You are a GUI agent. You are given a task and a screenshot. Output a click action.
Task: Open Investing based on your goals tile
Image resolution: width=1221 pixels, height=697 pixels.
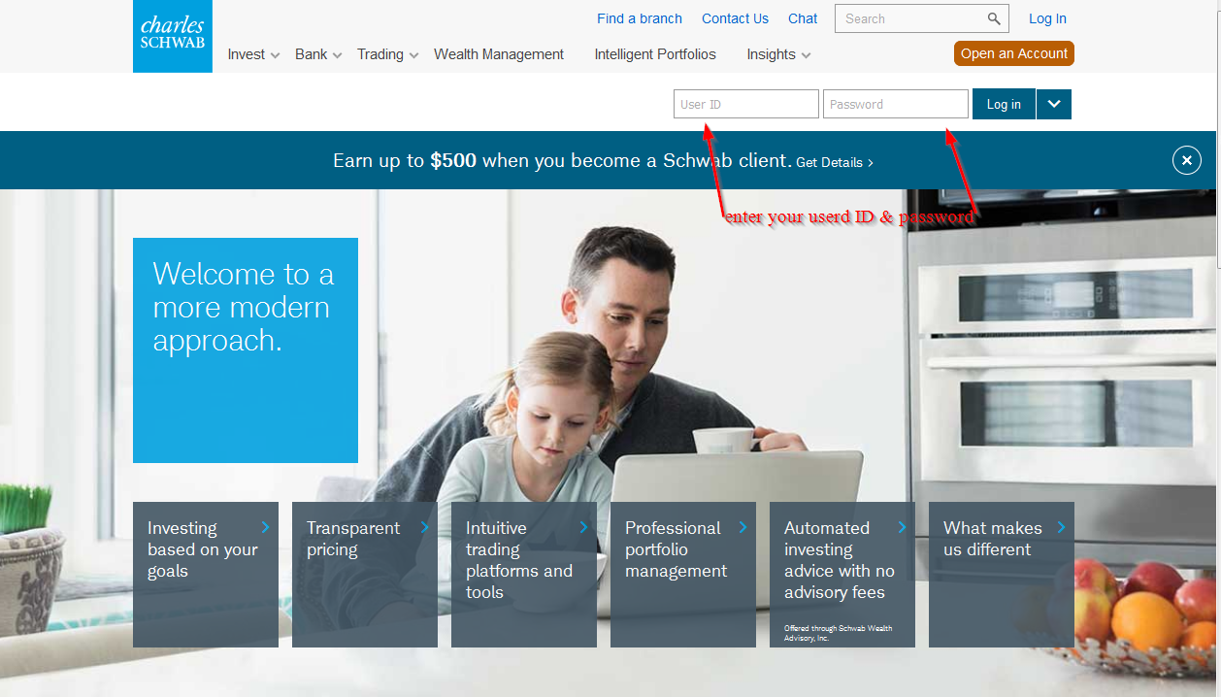[x=206, y=575]
